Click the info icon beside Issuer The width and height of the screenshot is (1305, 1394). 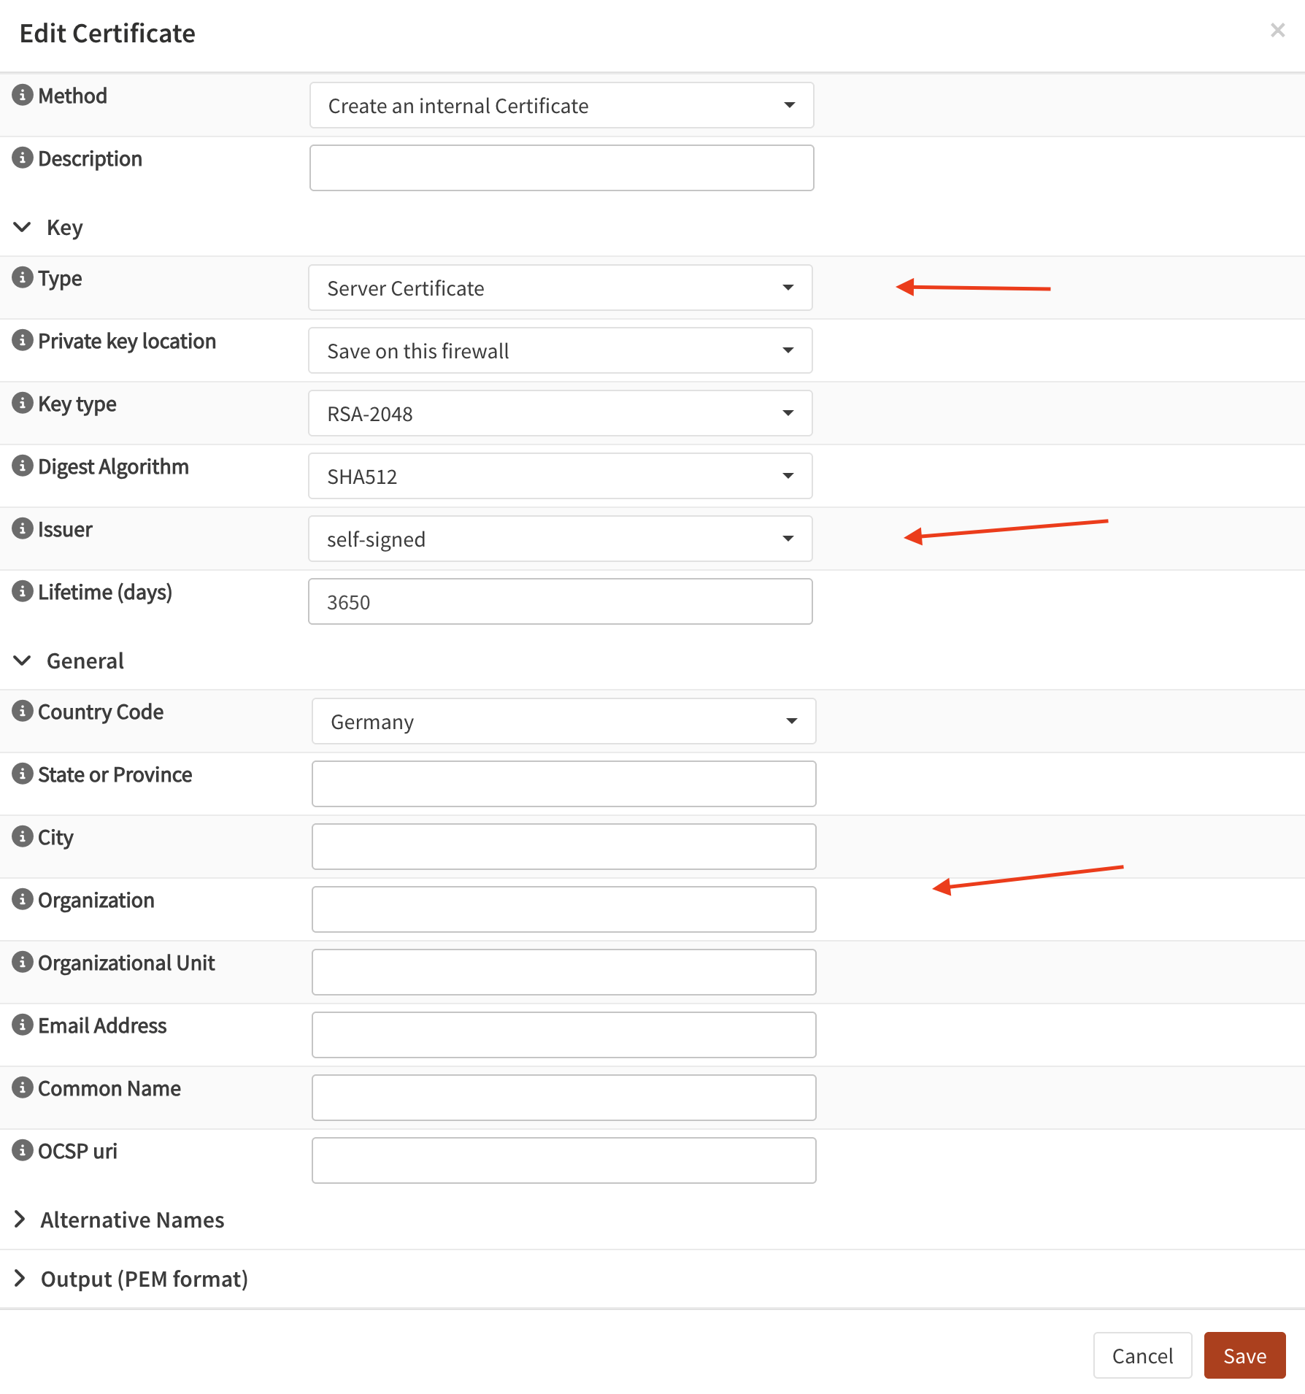[x=23, y=528]
